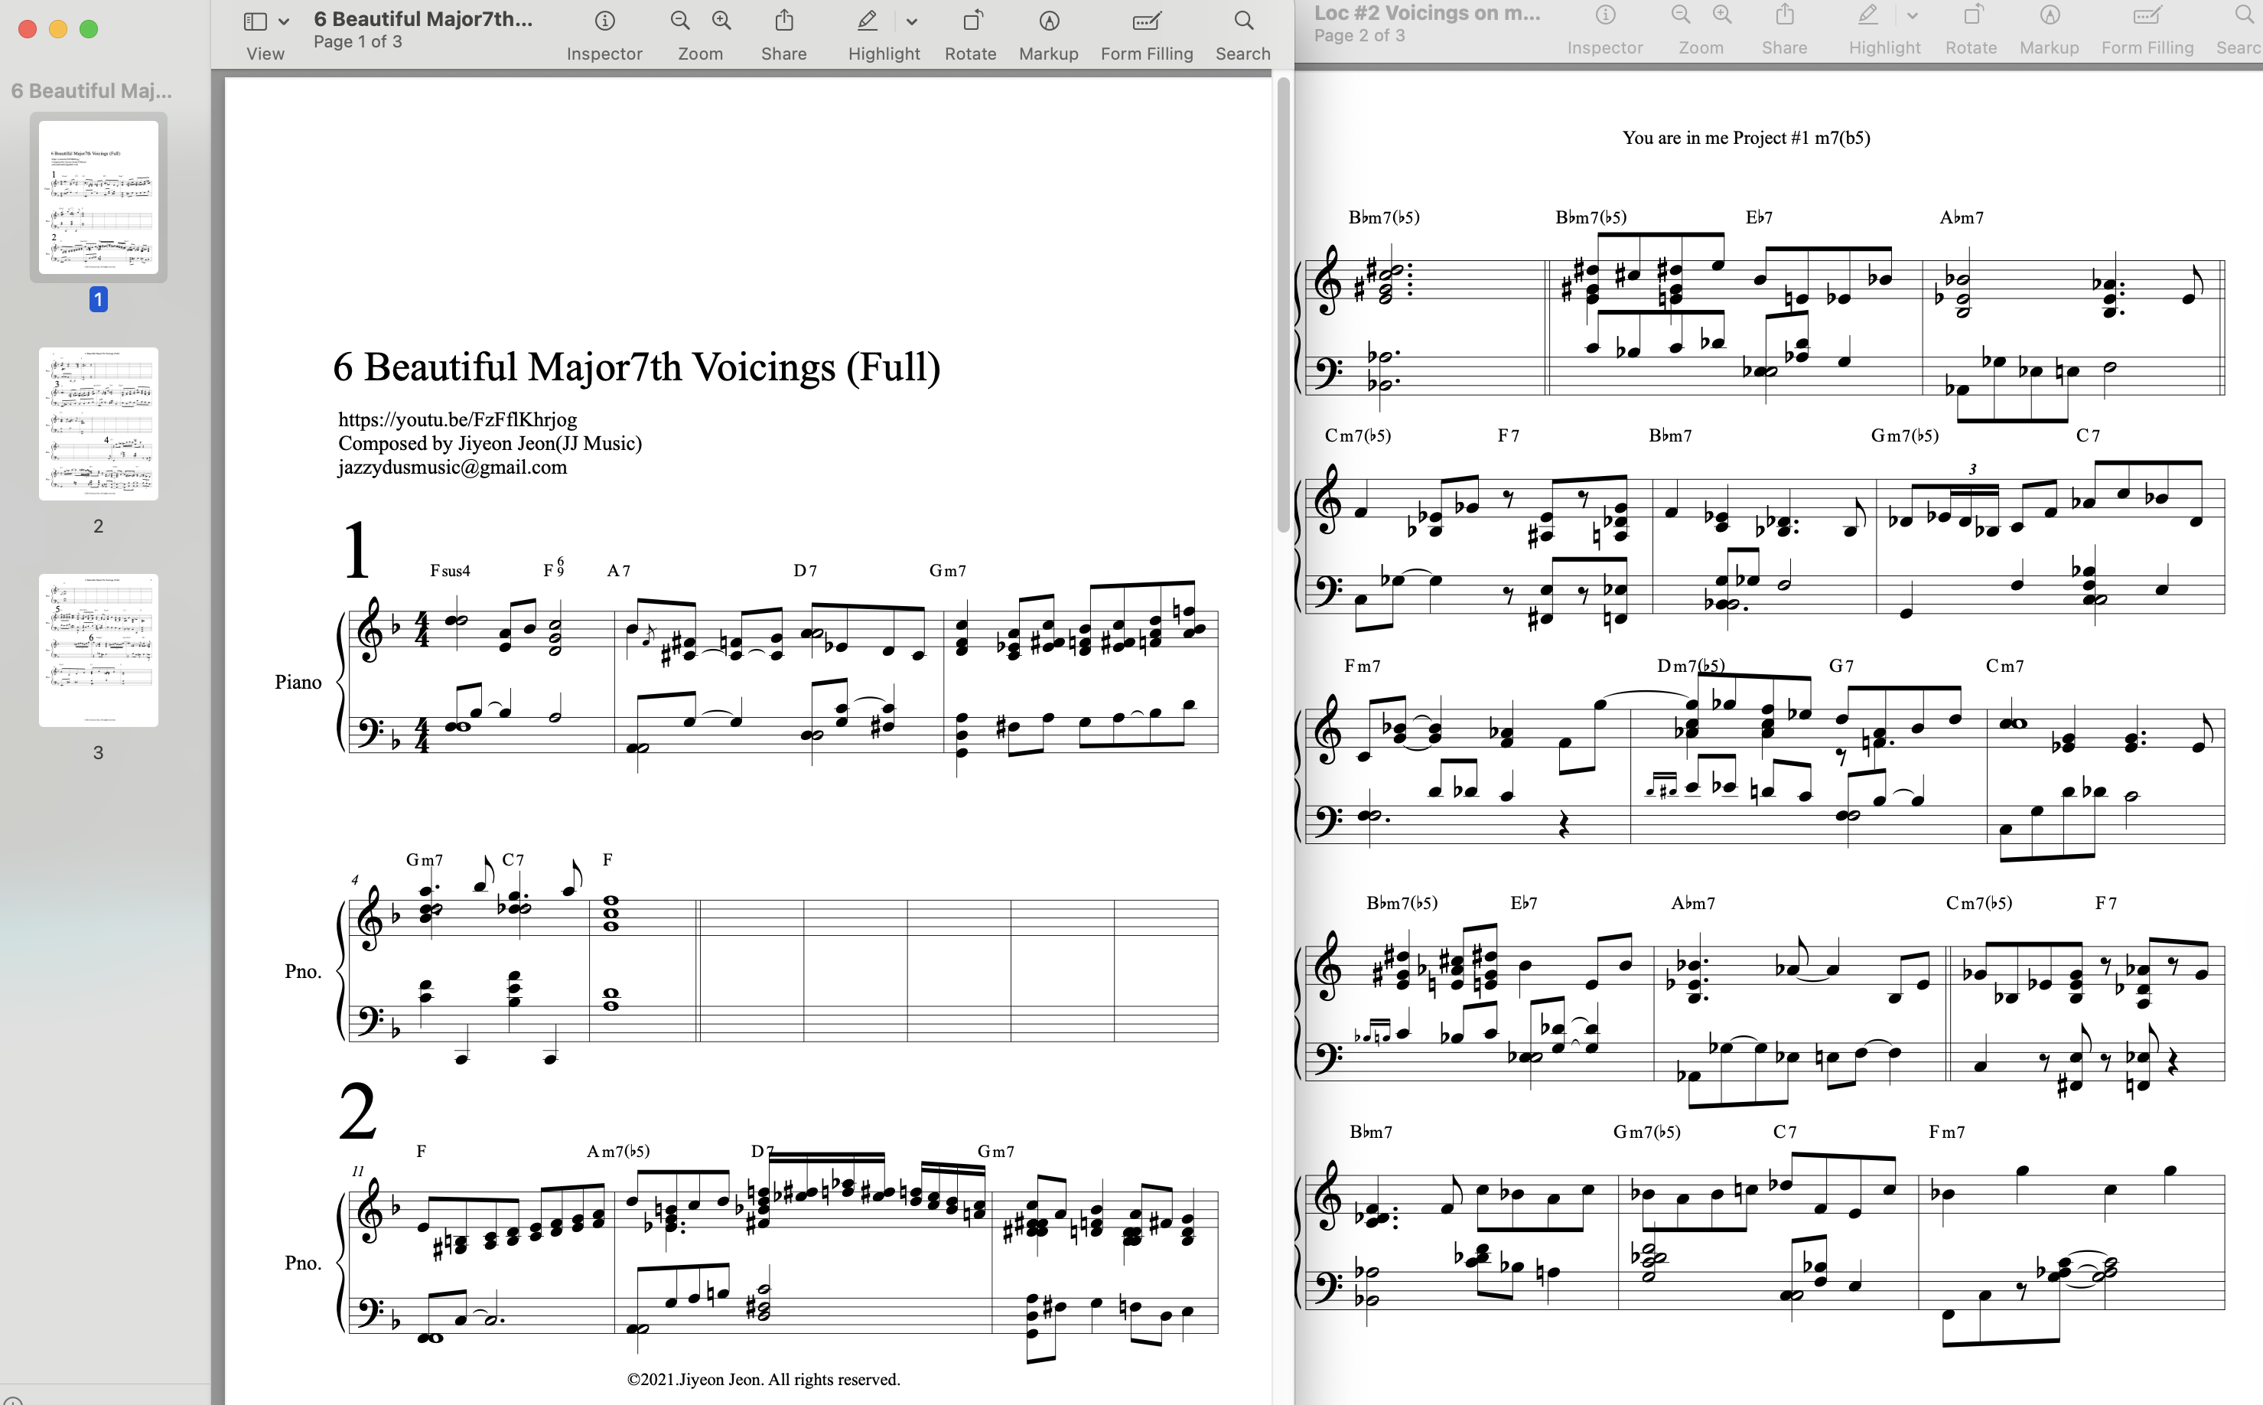Rotate the page in Loc #2 Voicings window
2263x1405 pixels.
point(1972,15)
